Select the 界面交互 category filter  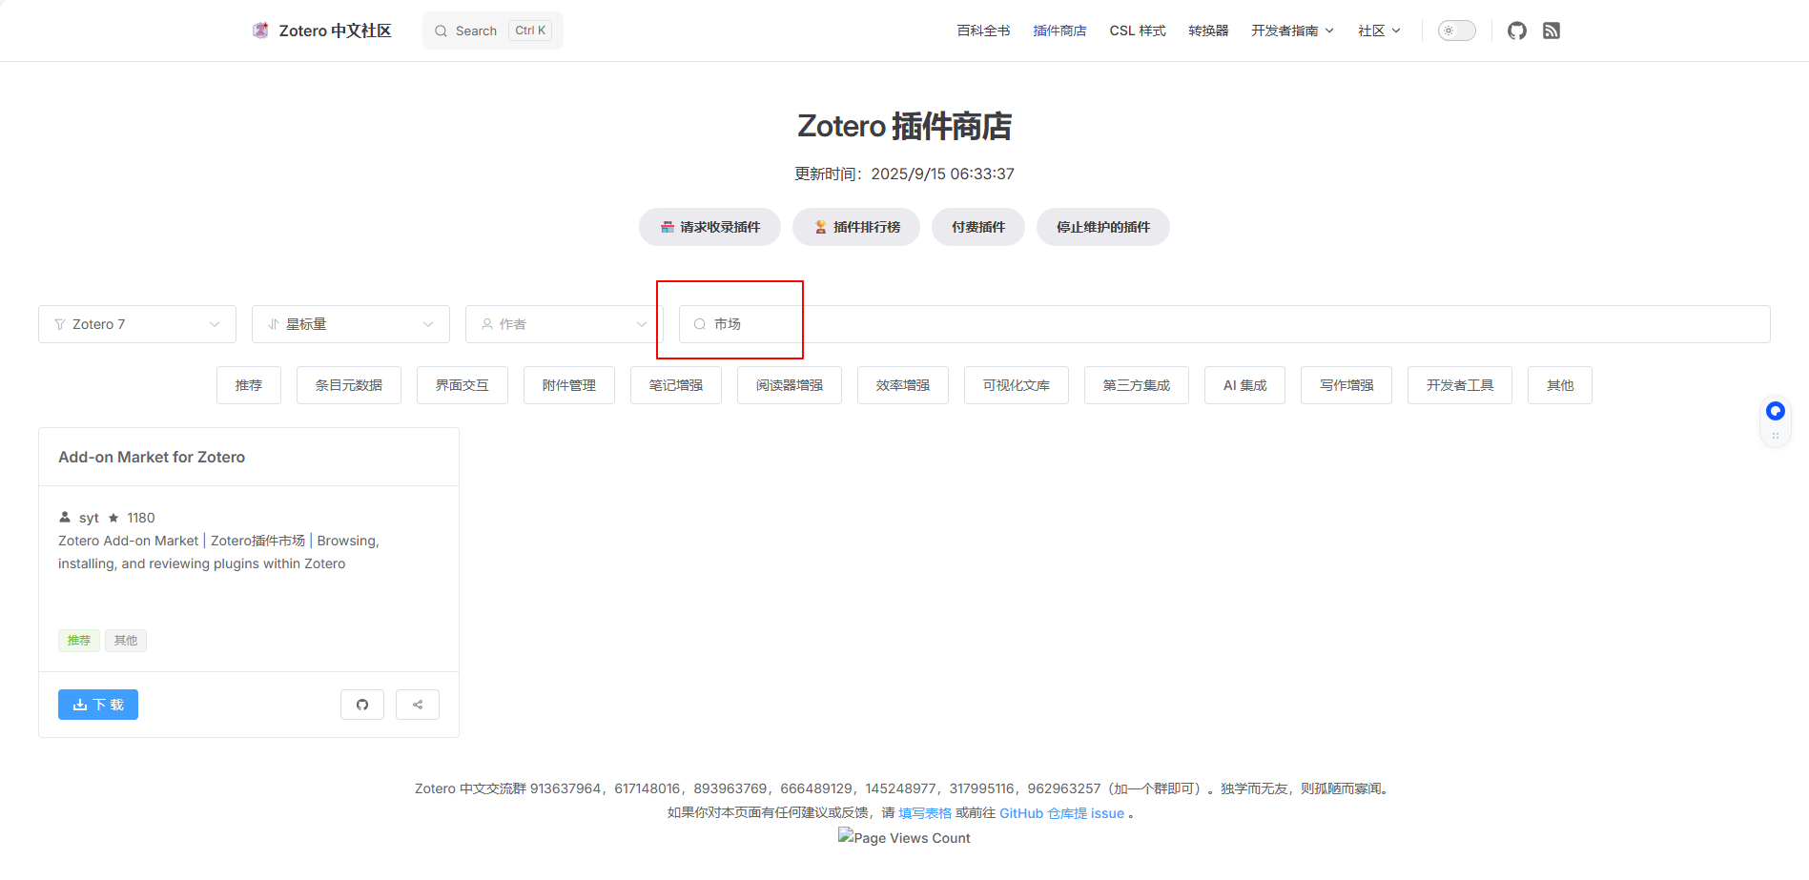(x=463, y=385)
